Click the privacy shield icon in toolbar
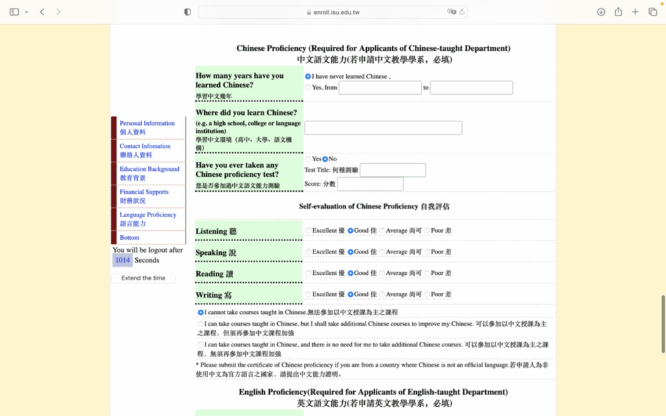 pos(187,12)
